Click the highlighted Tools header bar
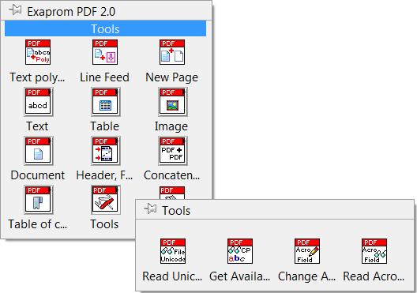Screen dimensions: 417x293 point(105,28)
